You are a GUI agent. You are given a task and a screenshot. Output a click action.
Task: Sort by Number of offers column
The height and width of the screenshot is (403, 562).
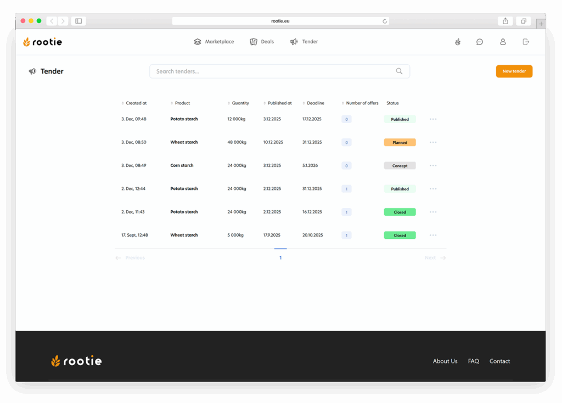coord(362,103)
